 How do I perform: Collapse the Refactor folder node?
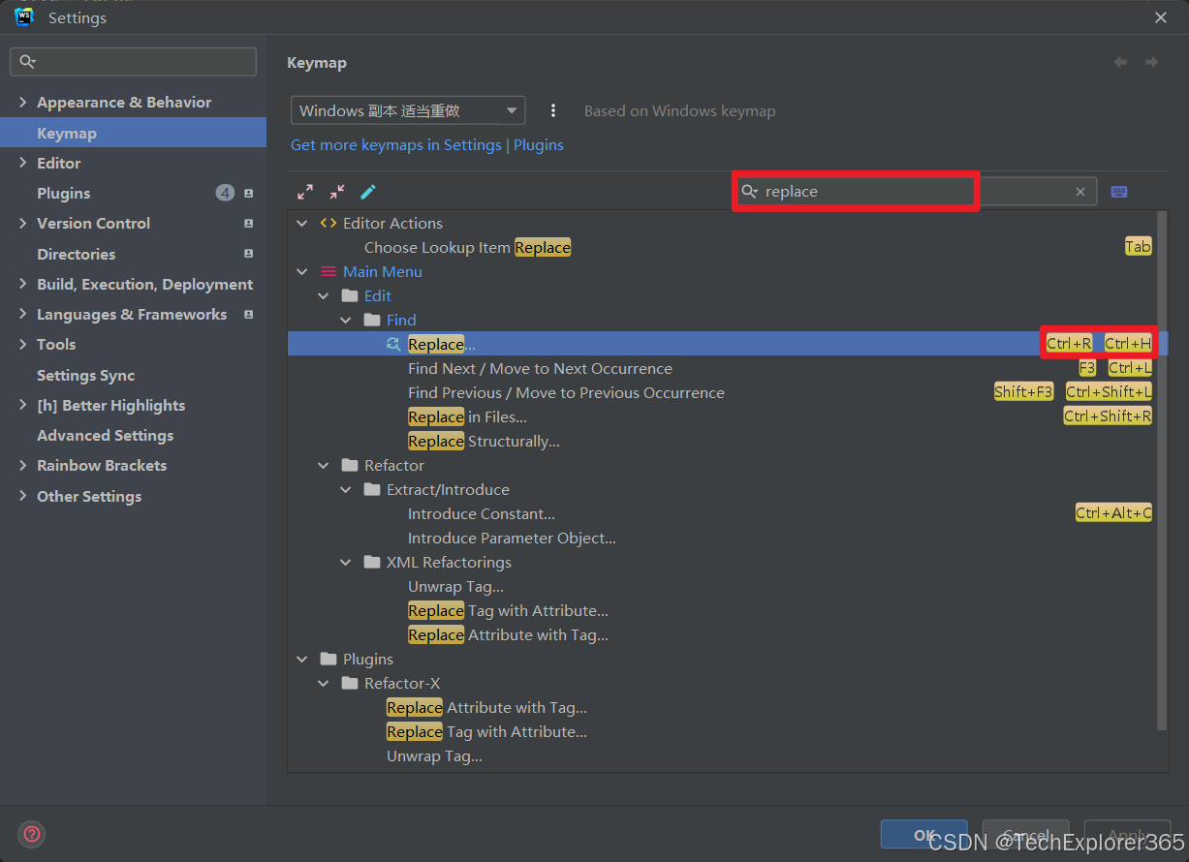click(x=325, y=465)
